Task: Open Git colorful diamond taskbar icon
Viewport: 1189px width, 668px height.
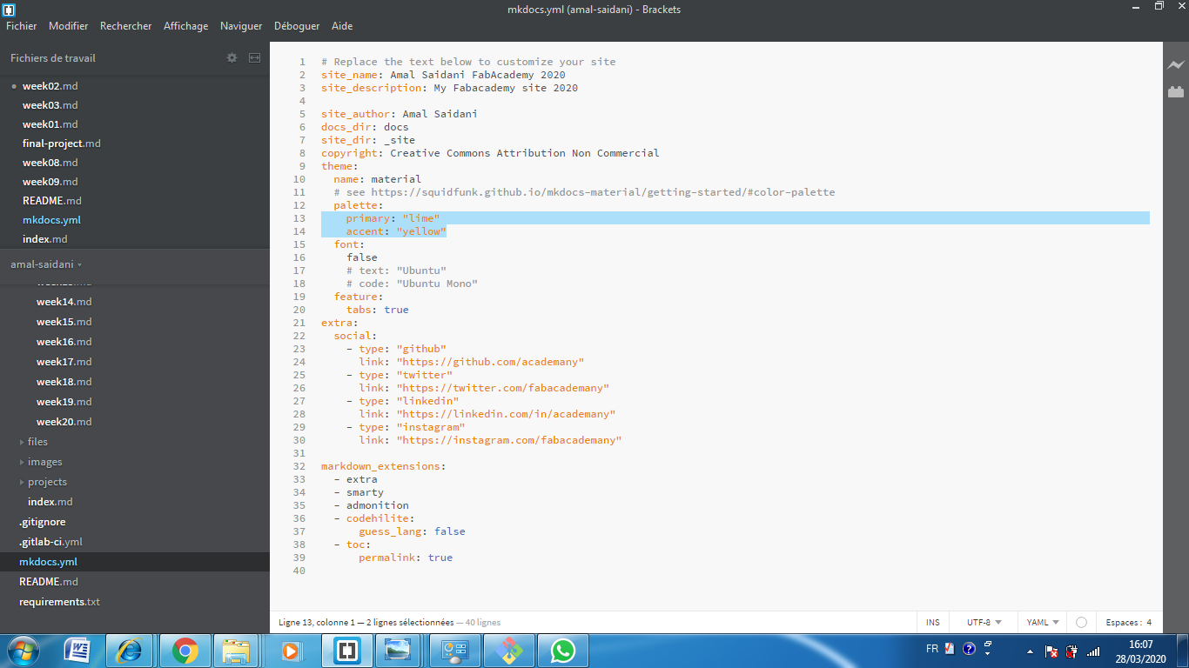Action: click(509, 651)
